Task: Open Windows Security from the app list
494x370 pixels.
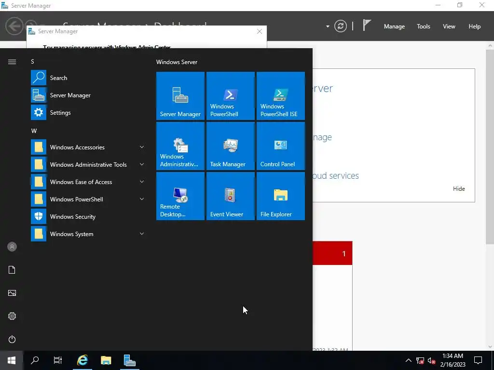Action: click(88, 216)
